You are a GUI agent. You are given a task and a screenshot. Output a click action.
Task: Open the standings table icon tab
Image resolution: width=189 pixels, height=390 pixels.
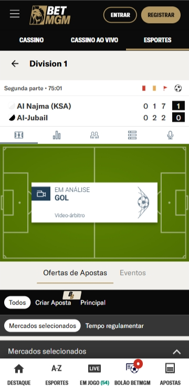click(x=132, y=135)
